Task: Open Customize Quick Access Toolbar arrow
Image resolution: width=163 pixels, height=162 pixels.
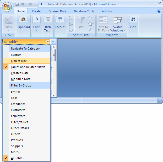Action: pyautogui.click(x=41, y=4)
